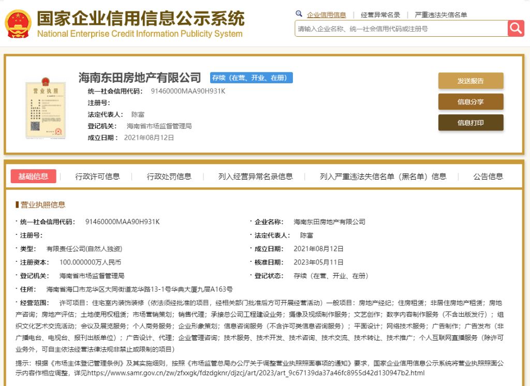
Task: Select the 企业信用信息 search category
Action: pyautogui.click(x=326, y=15)
